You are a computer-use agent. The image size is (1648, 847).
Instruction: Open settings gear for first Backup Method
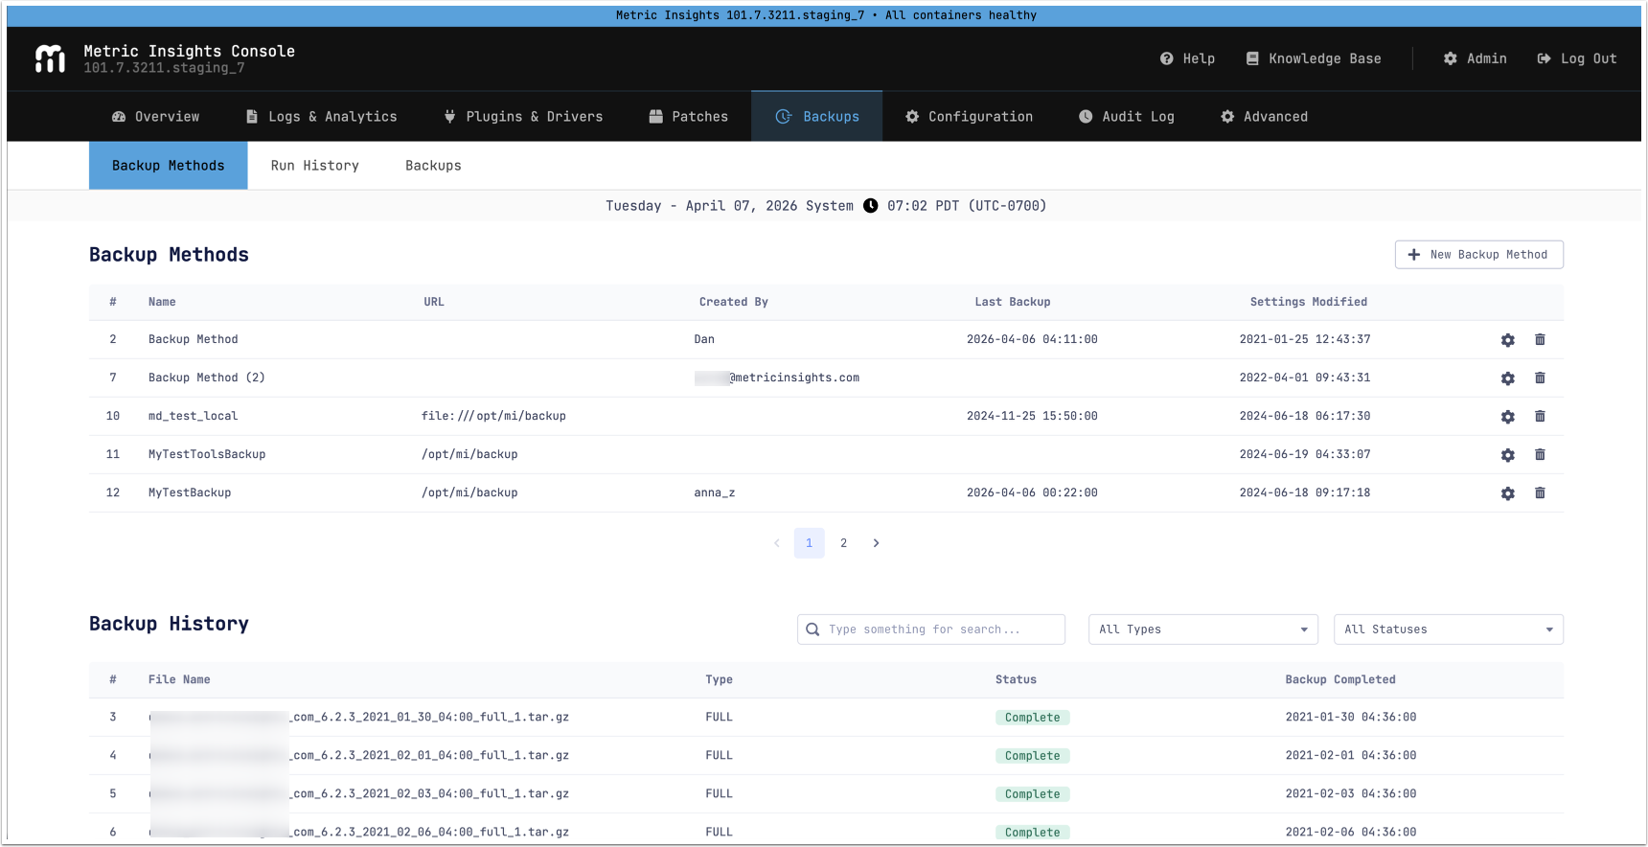(x=1507, y=340)
